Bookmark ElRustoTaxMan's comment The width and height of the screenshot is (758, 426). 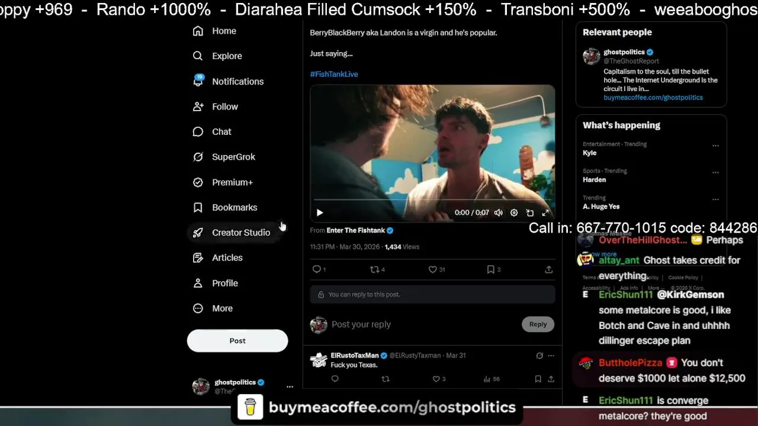(538, 379)
